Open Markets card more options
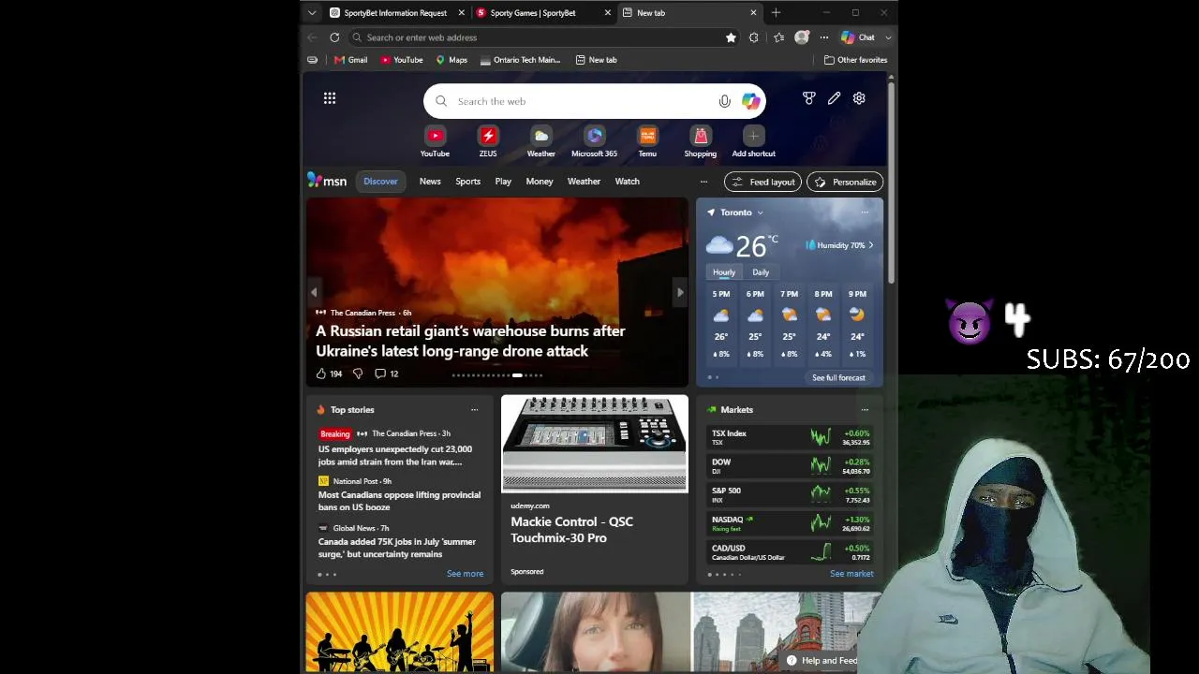1199x674 pixels. (865, 410)
